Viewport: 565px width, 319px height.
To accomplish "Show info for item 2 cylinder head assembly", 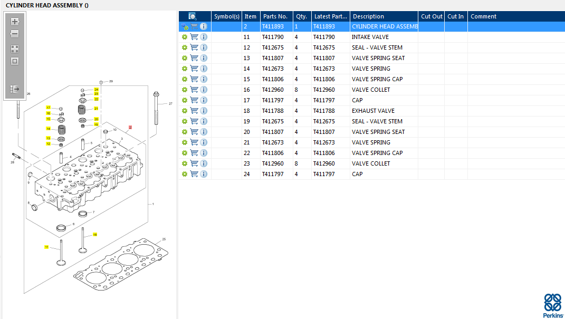I will coord(204,26).
